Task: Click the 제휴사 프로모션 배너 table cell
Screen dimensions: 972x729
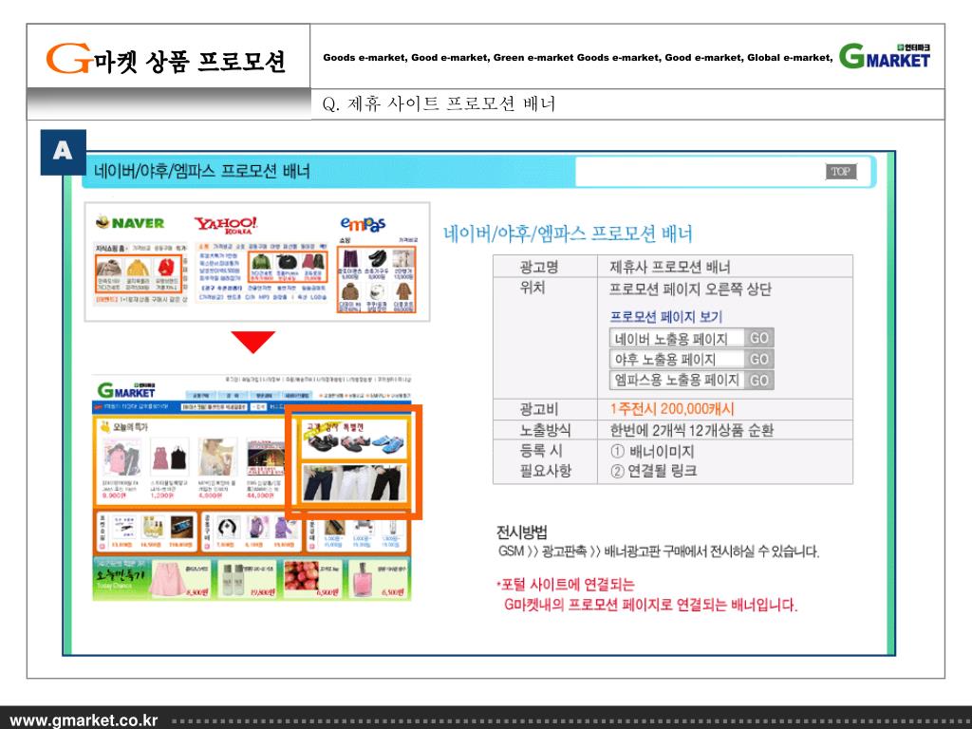Action: pos(670,267)
